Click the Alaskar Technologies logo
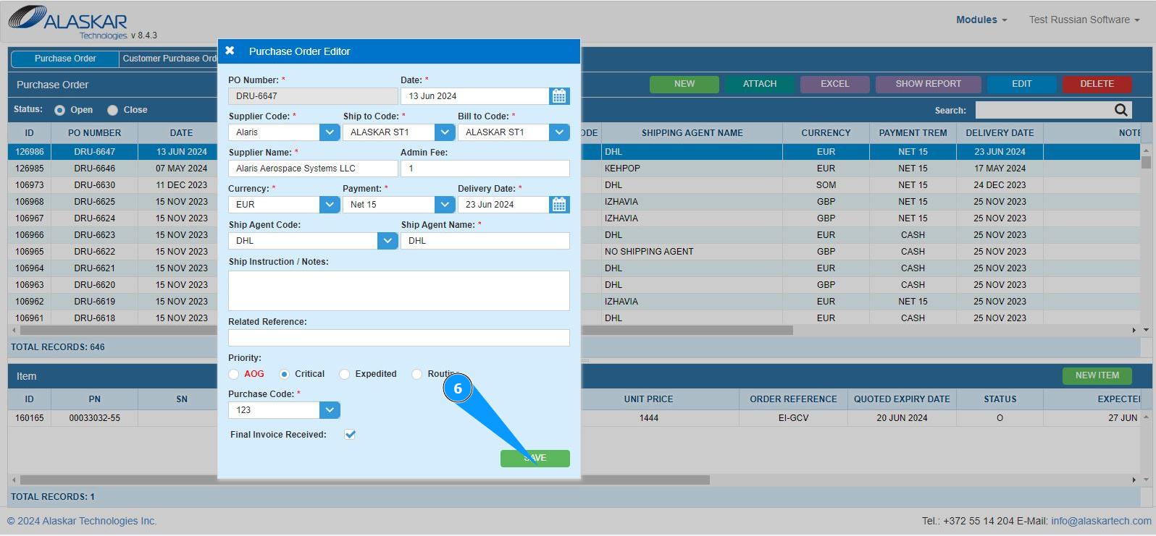Image resolution: width=1156 pixels, height=536 pixels. [68, 22]
